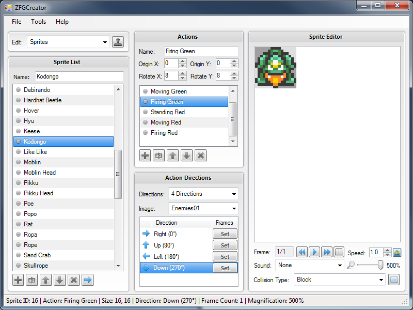413x310 pixels.
Task: Decrease the Rotate X value
Action: (x=182, y=78)
